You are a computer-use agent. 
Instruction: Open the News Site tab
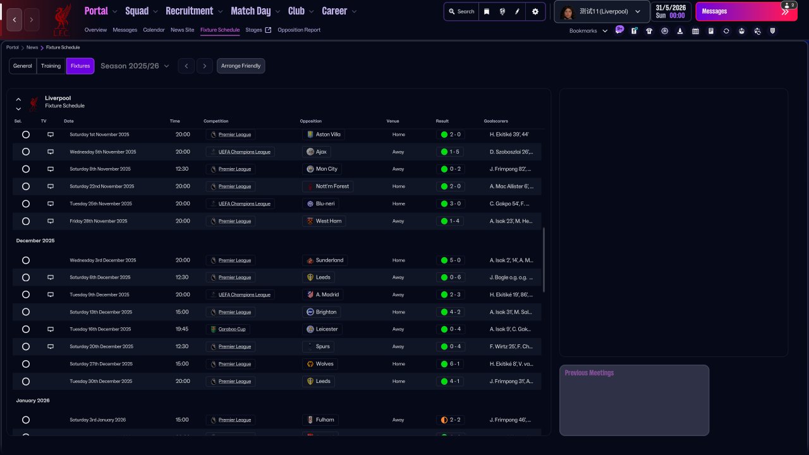pyautogui.click(x=183, y=30)
